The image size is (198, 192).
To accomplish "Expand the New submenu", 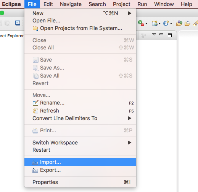I will point(80,13).
